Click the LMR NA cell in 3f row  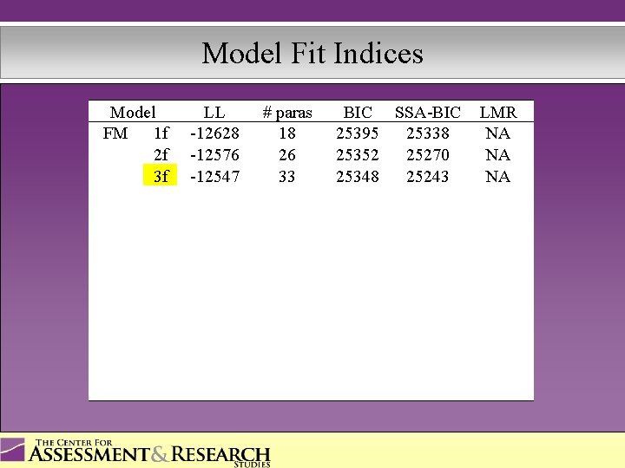(498, 176)
